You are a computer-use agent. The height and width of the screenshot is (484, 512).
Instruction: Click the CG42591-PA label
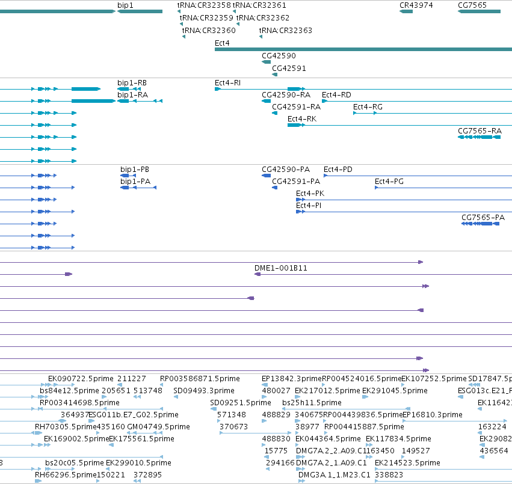pyautogui.click(x=296, y=182)
